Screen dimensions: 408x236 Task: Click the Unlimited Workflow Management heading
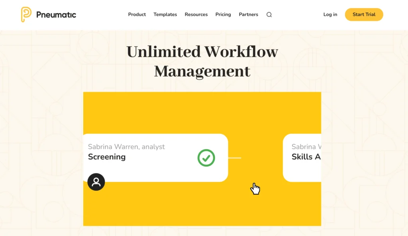tap(202, 61)
